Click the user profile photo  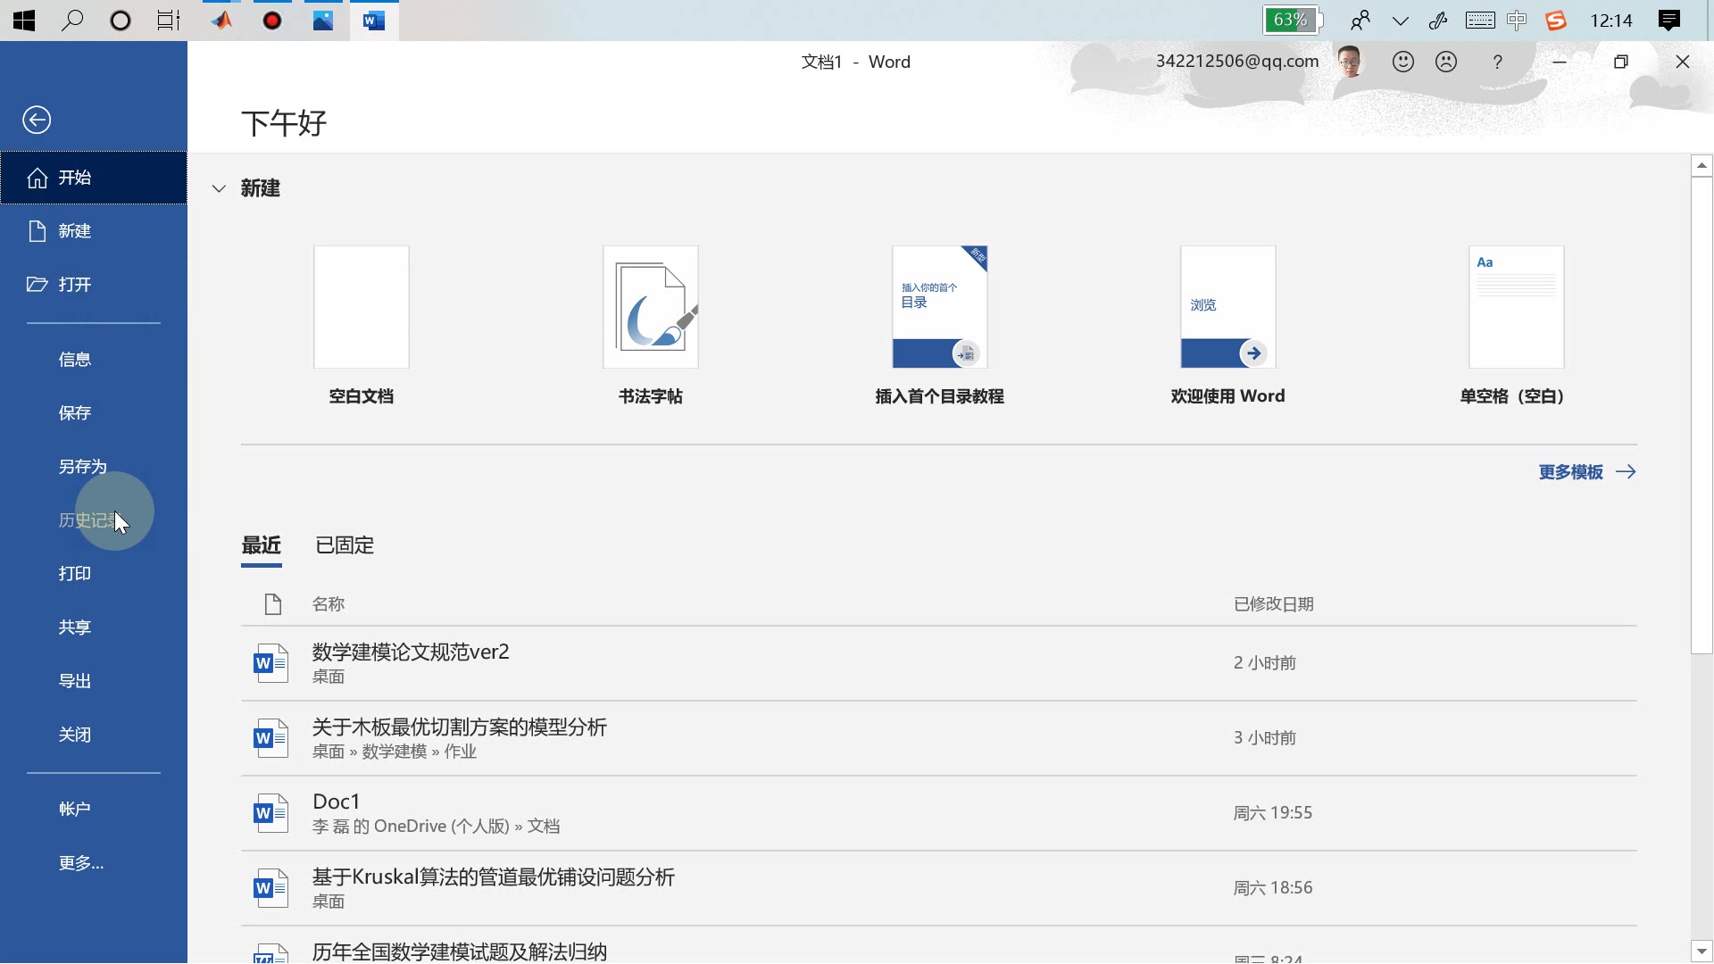coord(1350,62)
